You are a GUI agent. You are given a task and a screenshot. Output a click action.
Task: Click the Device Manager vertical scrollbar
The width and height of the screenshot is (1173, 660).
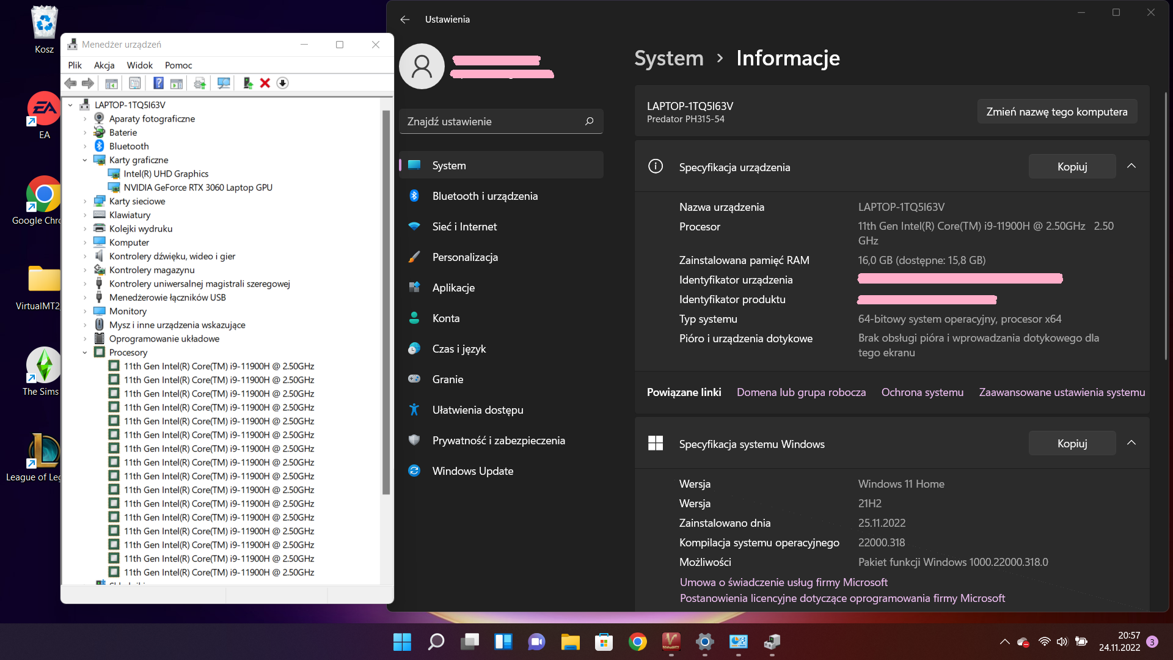[386, 302]
